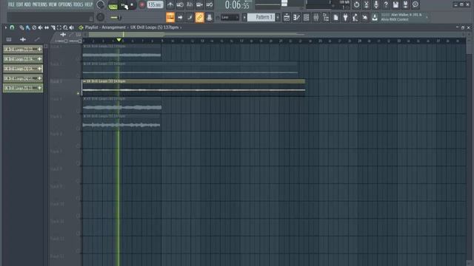Adjust the main volume slider
Image resolution: width=474 pixels, height=266 pixels.
(116, 18)
